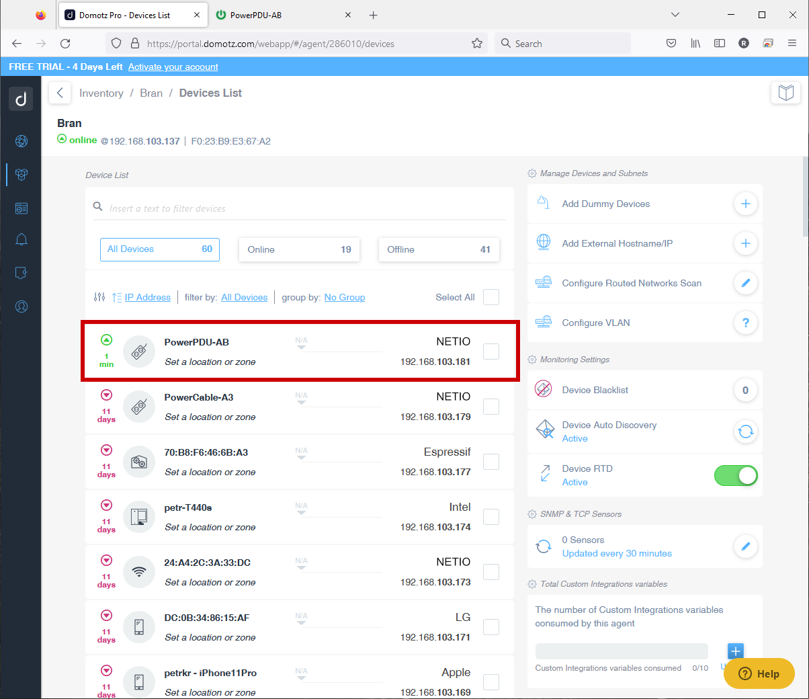List all browser tabs dropdown arrow

pyautogui.click(x=675, y=15)
